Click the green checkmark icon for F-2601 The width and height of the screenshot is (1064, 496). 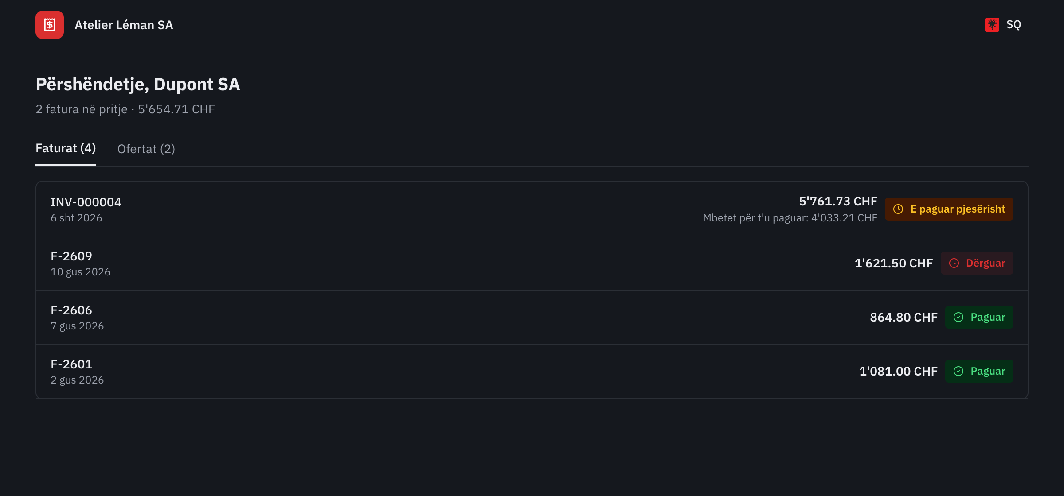(958, 371)
